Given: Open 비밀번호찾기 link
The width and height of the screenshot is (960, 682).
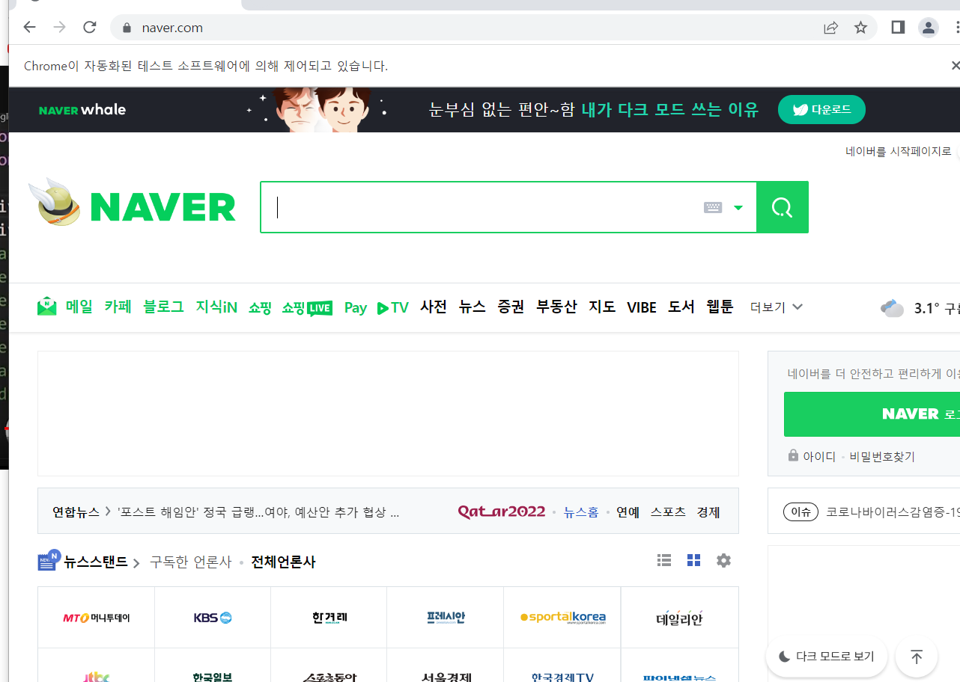Looking at the screenshot, I should 882,456.
